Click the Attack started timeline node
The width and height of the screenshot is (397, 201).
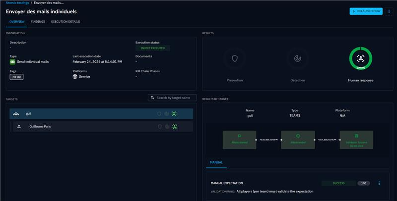pyautogui.click(x=239, y=140)
